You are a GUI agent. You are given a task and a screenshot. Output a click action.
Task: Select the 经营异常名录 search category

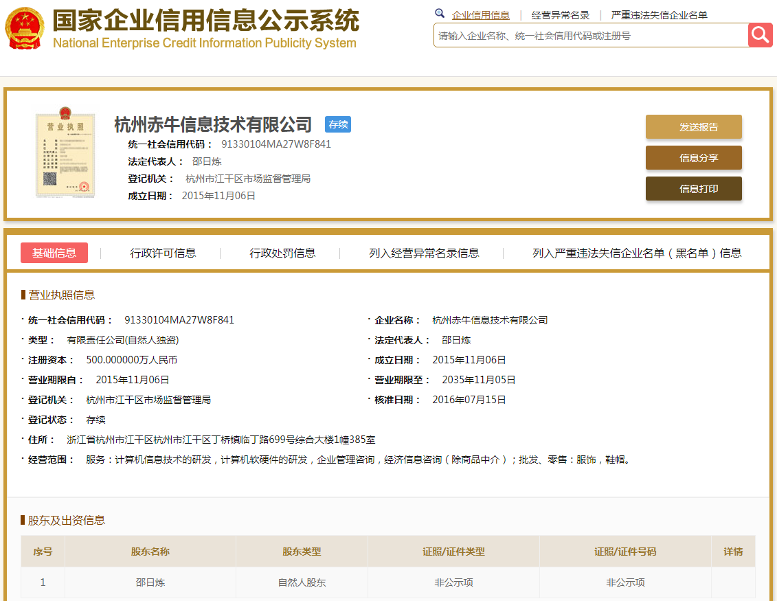561,15
